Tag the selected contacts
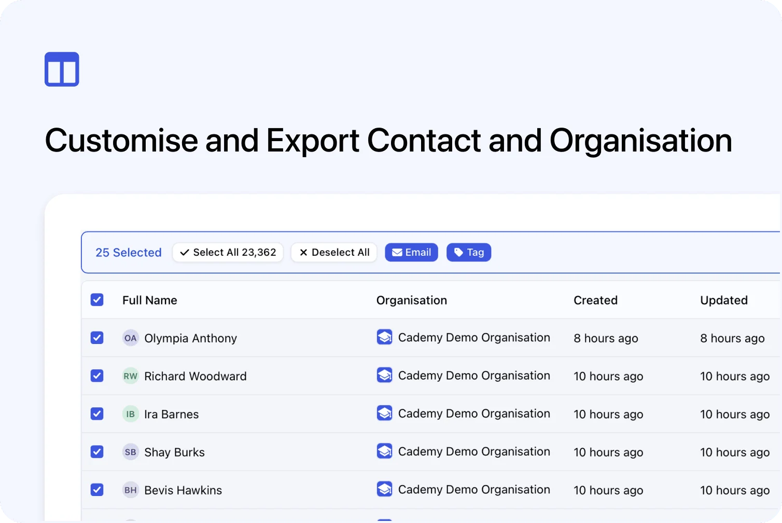The width and height of the screenshot is (782, 523). tap(469, 253)
